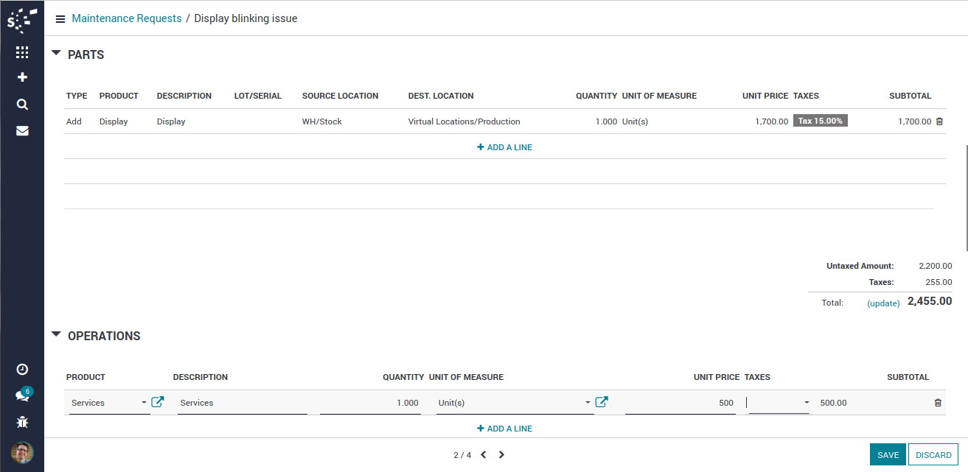Go to next record arrow
This screenshot has height=472, width=968.
(x=501, y=455)
